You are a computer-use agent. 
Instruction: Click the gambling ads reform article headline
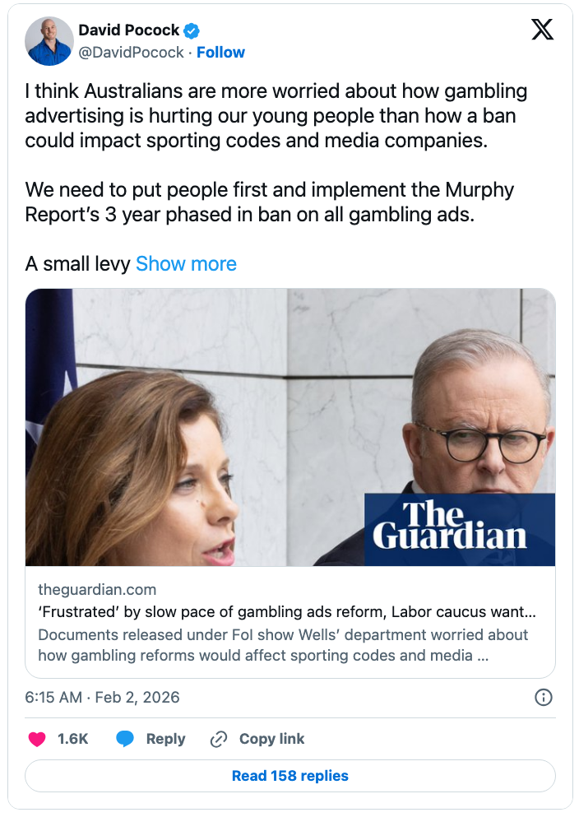[287, 613]
